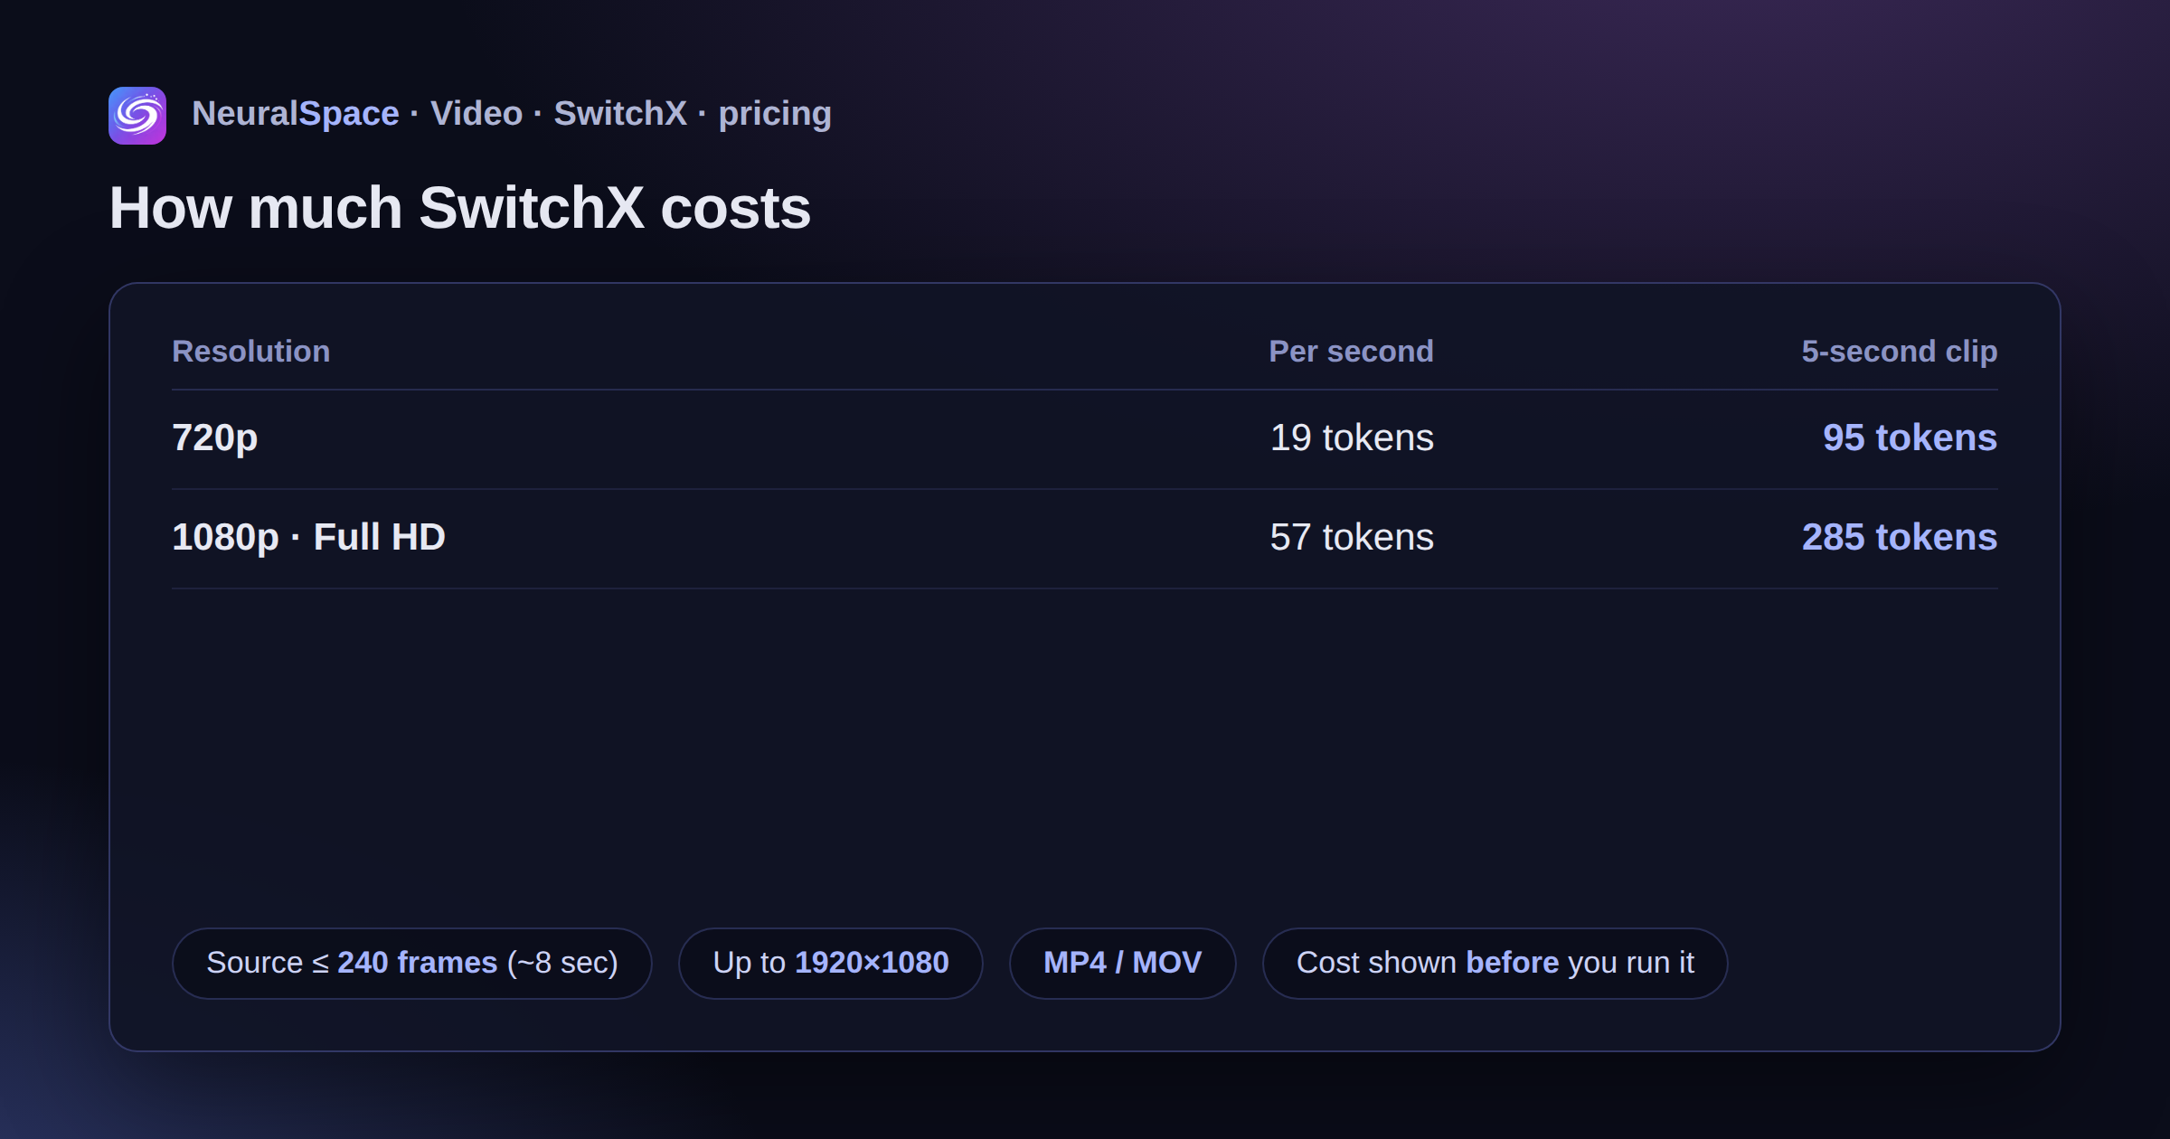Click the Cost shown before you run it pill
This screenshot has height=1139, width=2170.
click(x=1495, y=964)
